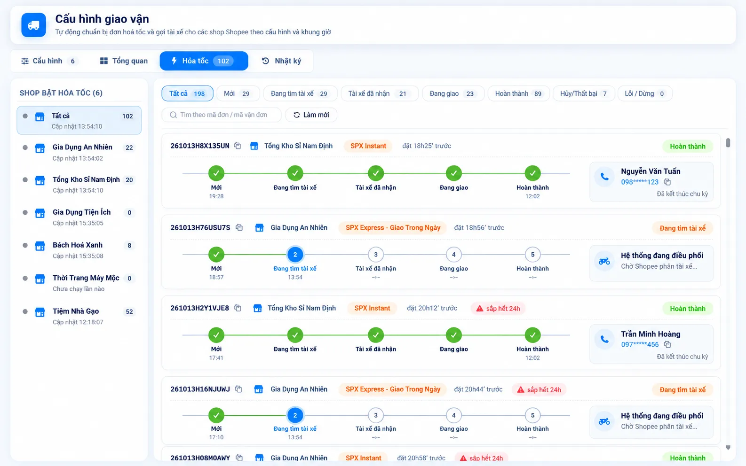Show Hủy/Thất bại orders
746x466 pixels.
point(584,93)
